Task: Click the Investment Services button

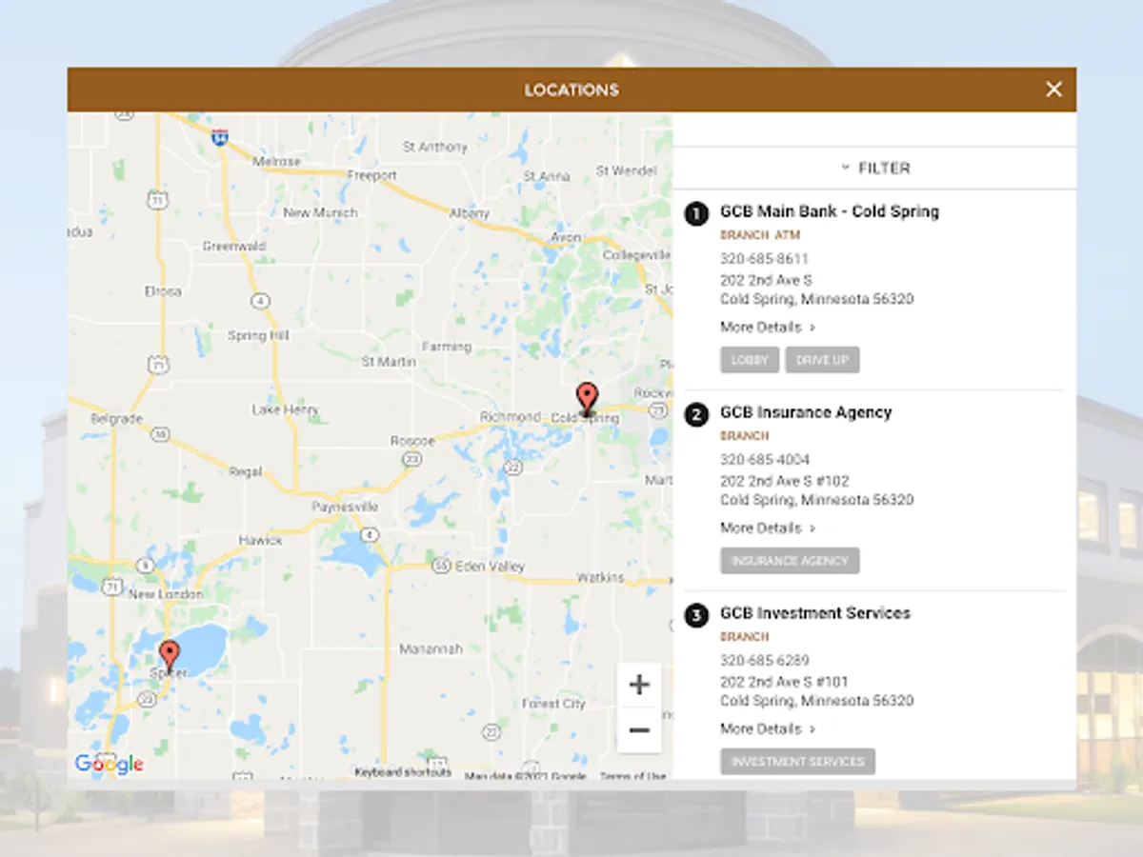Action: click(798, 762)
